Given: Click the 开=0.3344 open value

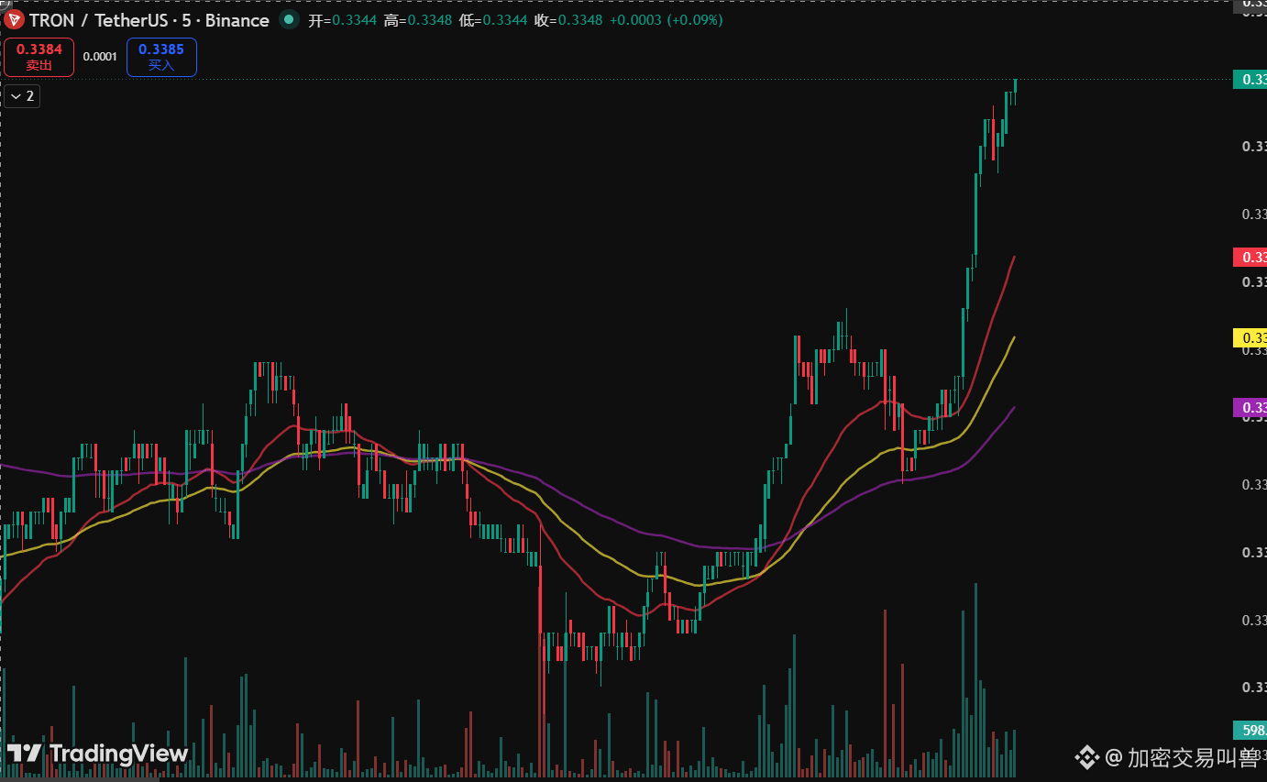Looking at the screenshot, I should [342, 19].
